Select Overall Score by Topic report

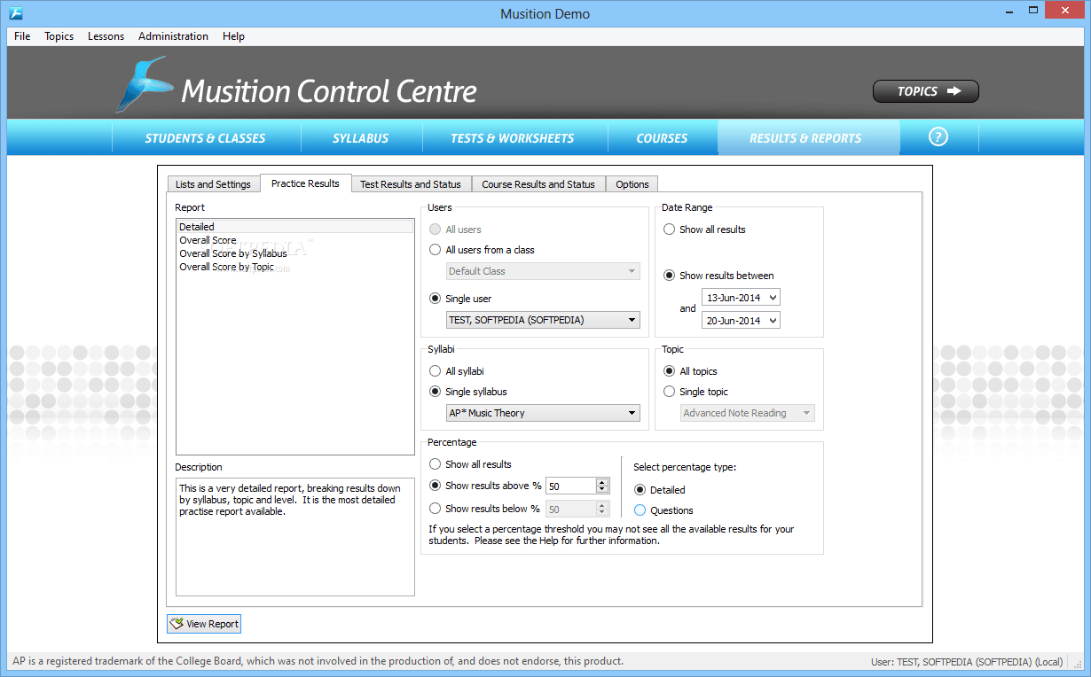295,267
